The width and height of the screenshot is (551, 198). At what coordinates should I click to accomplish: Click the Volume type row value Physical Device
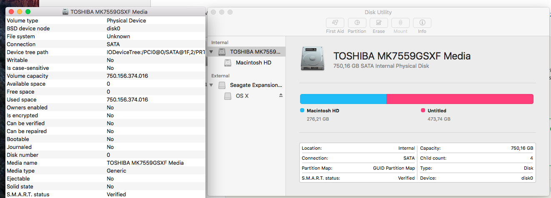tap(126, 20)
